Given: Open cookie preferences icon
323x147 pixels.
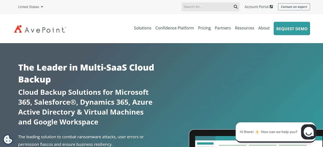Looking at the screenshot, I should tap(8, 139).
